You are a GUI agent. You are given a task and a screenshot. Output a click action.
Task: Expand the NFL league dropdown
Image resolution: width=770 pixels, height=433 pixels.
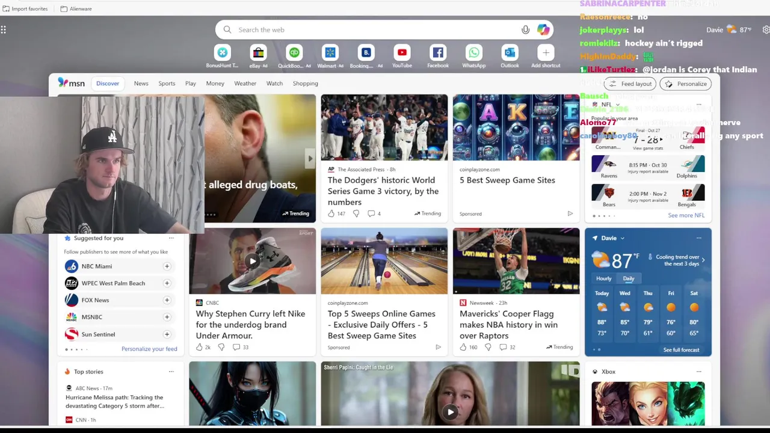tap(617, 105)
